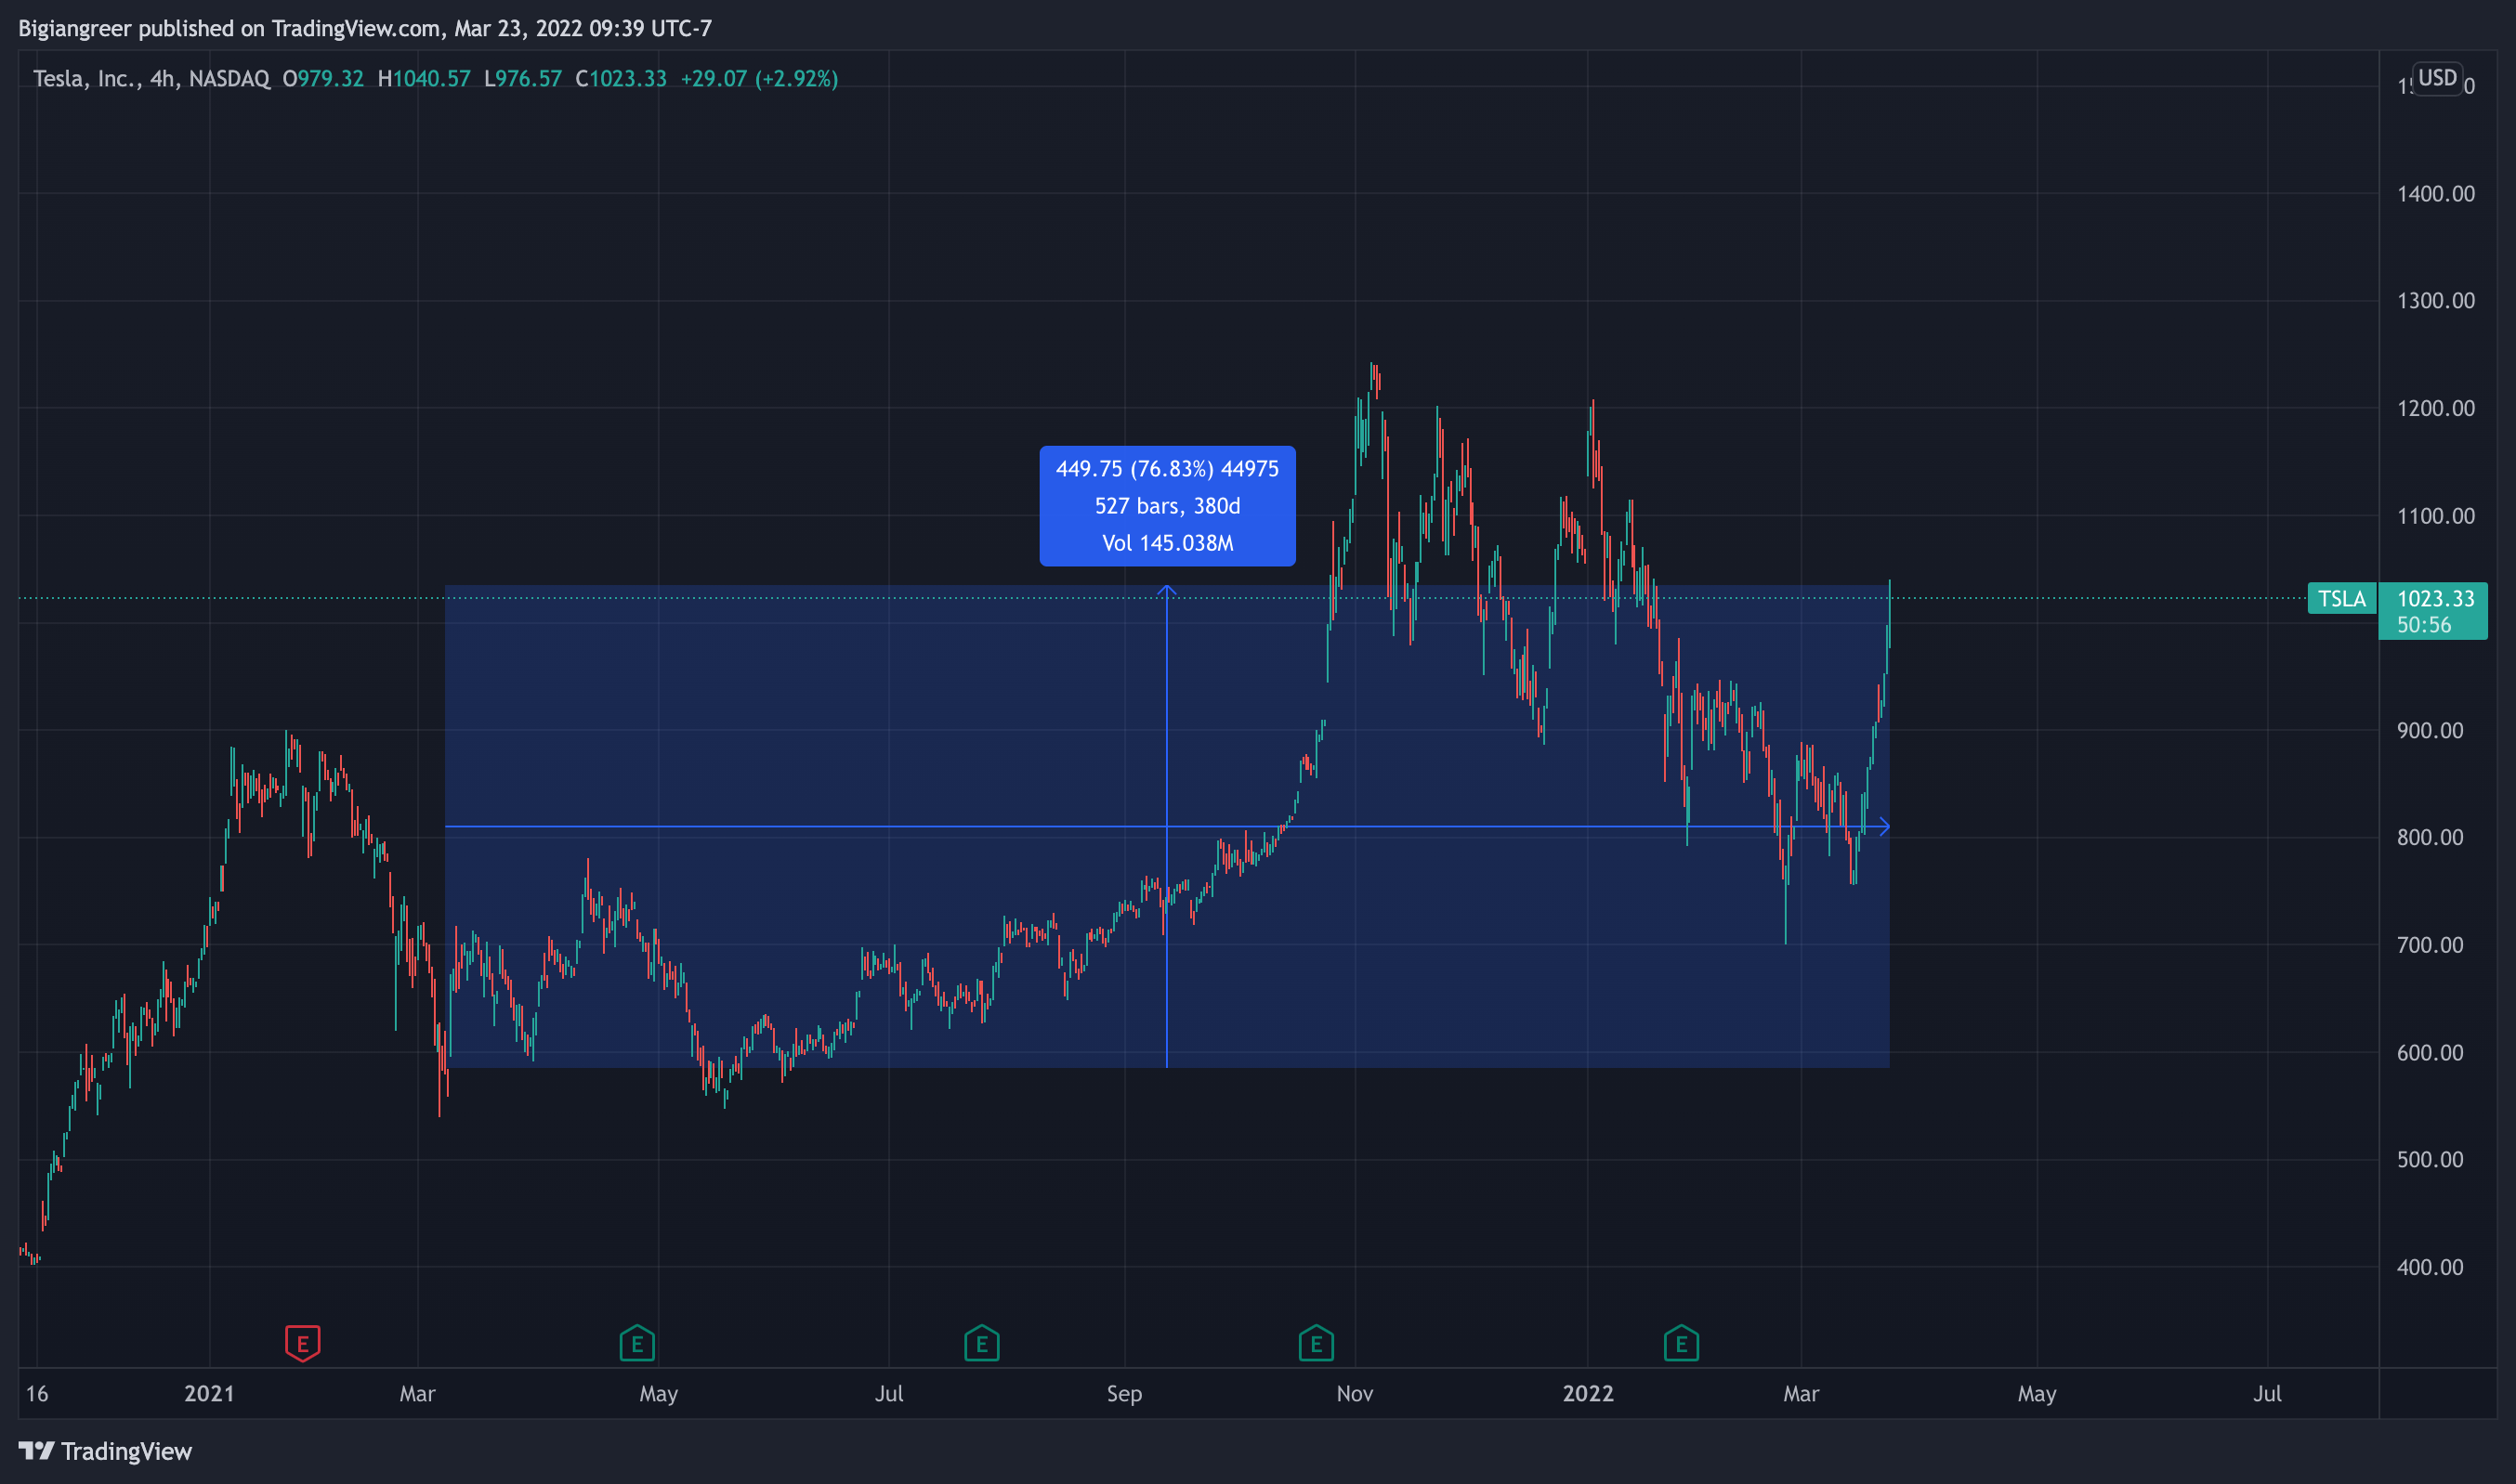
Task: Click the 1200.00 price scale label
Action: click(x=2435, y=408)
